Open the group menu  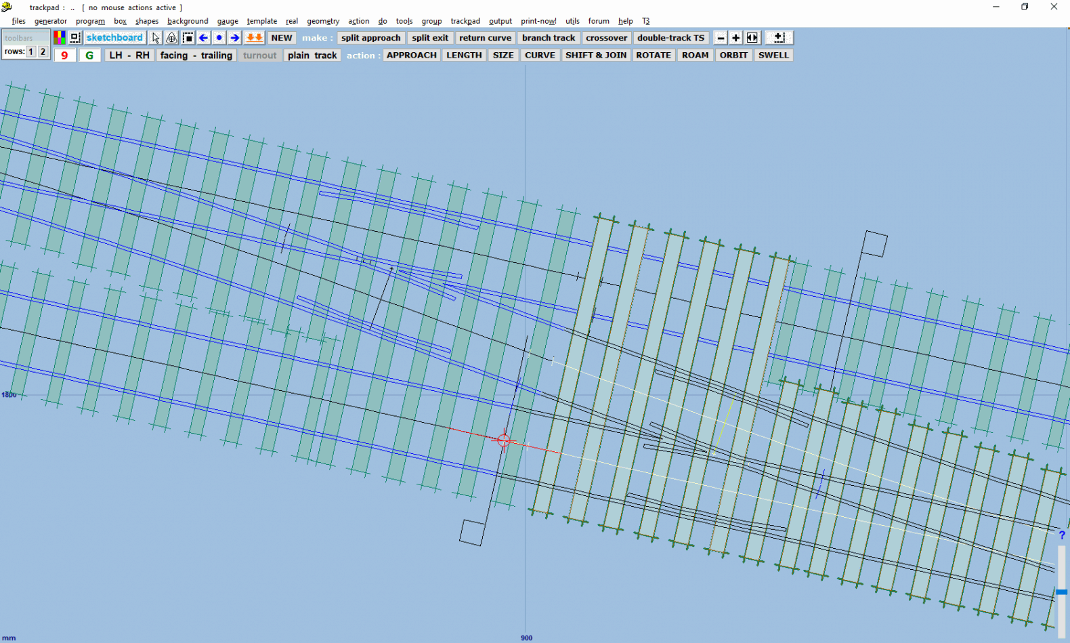coord(431,21)
